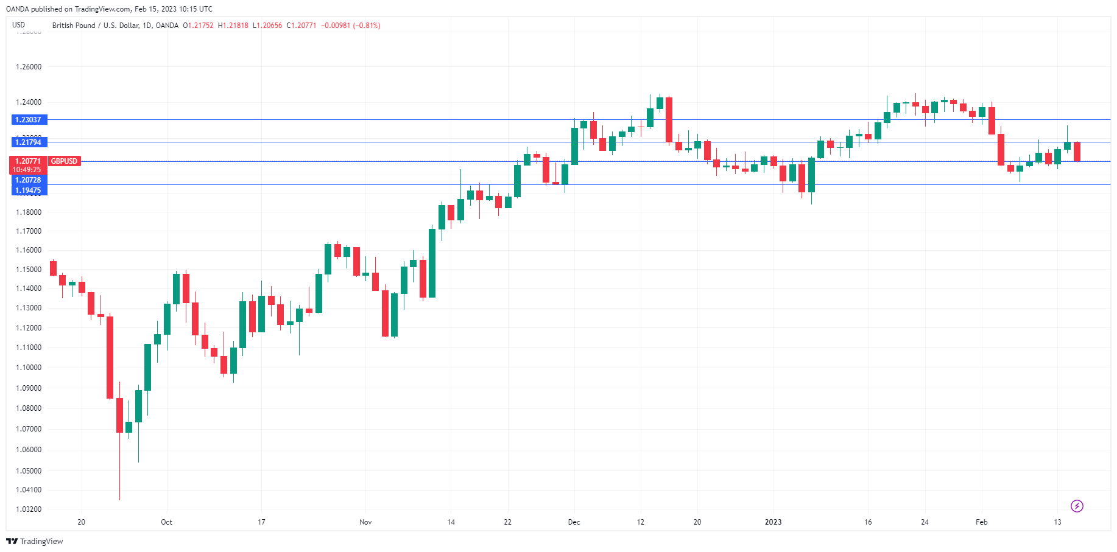Click the Feb label on time axis
Image resolution: width=1117 pixels, height=552 pixels.
981,522
